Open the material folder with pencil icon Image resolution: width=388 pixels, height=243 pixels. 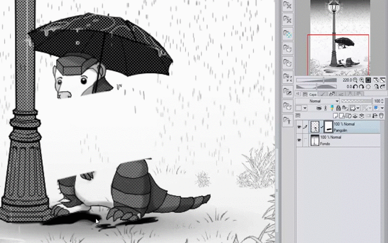(x=288, y=92)
